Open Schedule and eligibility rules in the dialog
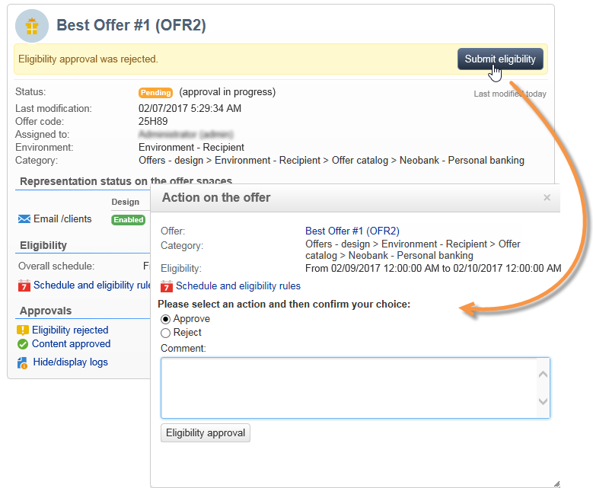The image size is (593, 488). [238, 286]
